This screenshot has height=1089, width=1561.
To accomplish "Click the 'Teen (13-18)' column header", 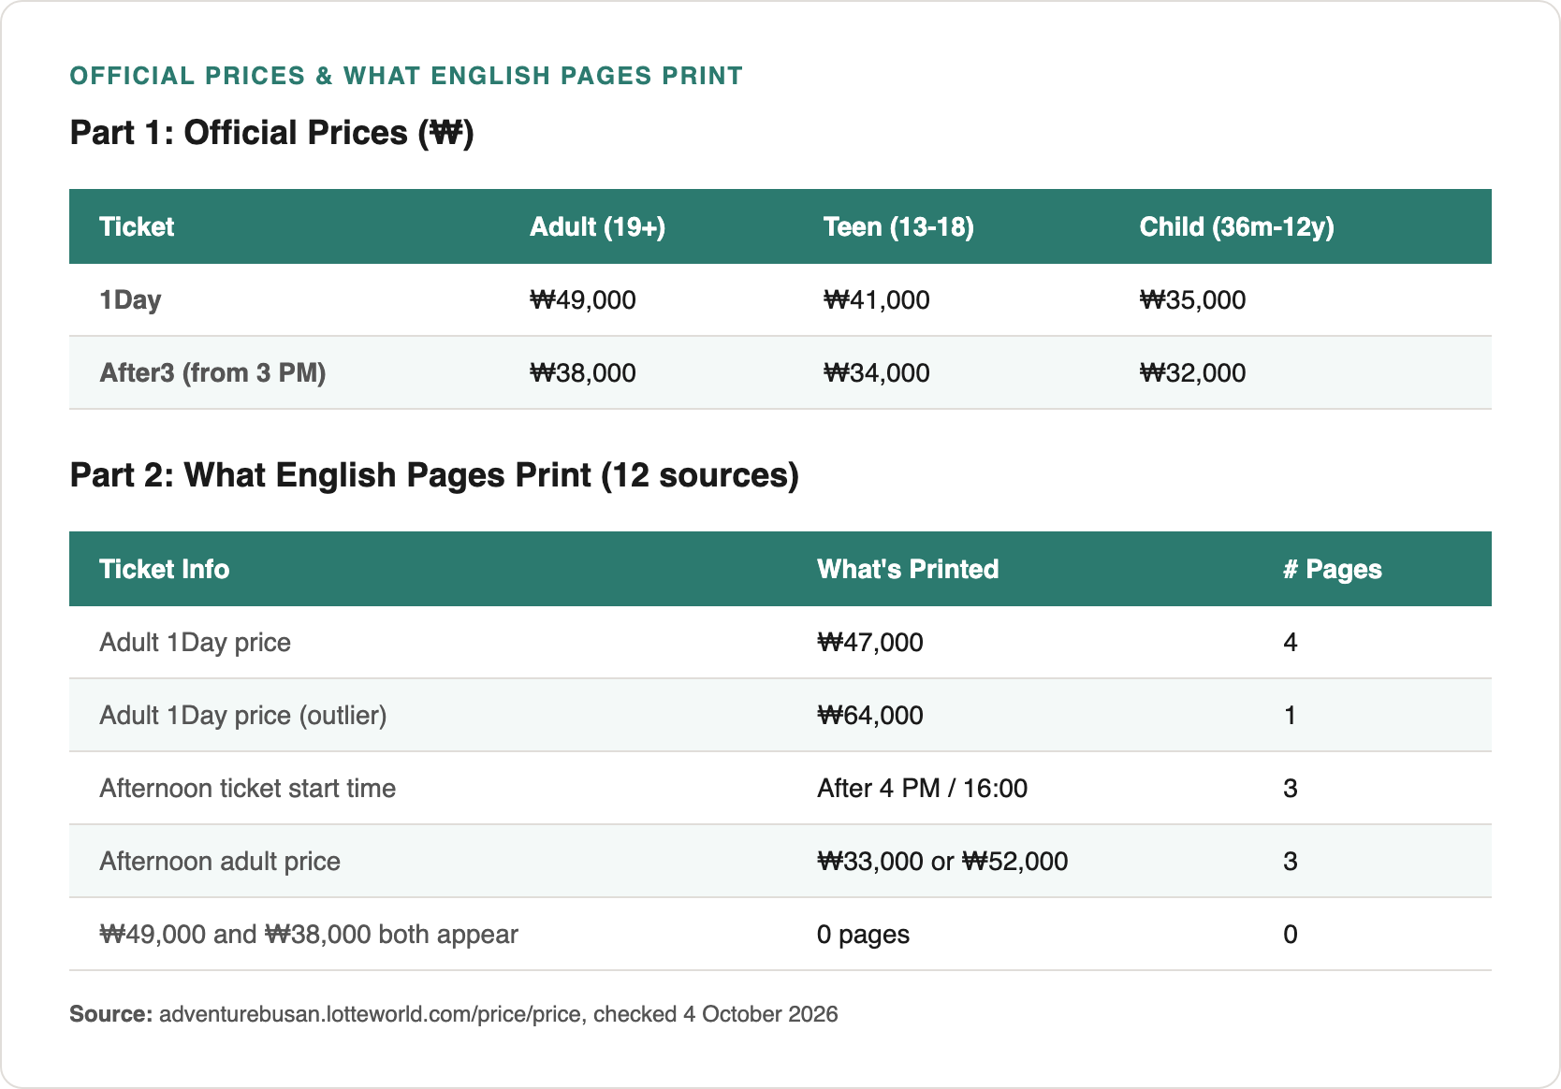I will tap(898, 226).
